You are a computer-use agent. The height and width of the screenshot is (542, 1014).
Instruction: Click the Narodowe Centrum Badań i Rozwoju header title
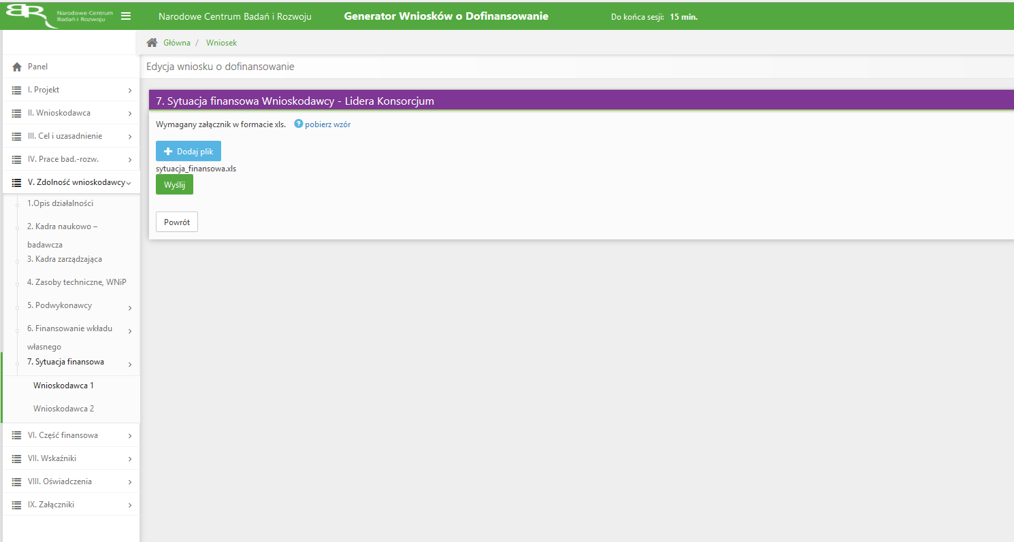[235, 16]
